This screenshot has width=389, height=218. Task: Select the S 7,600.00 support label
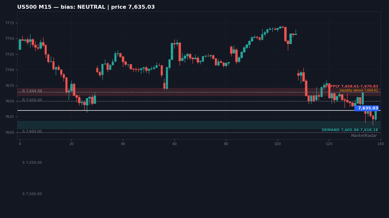32,131
